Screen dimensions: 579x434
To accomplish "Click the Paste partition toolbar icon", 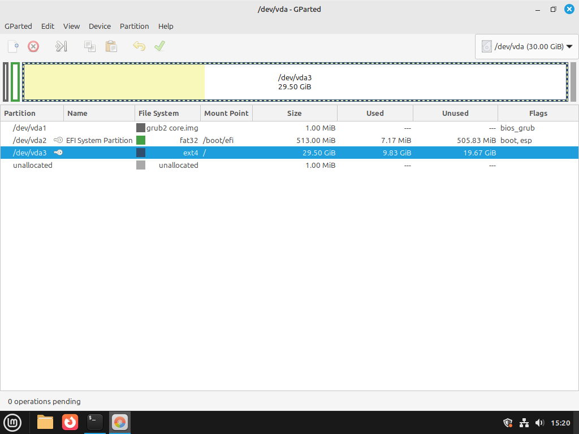I will 111,46.
